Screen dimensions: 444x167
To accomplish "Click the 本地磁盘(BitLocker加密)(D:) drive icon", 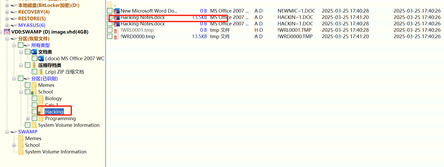I will 14,5.
